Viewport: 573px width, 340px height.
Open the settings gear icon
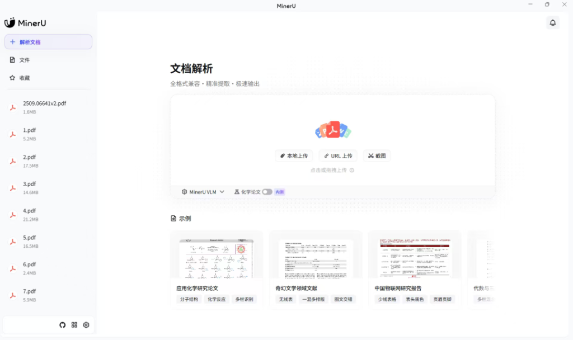86,325
